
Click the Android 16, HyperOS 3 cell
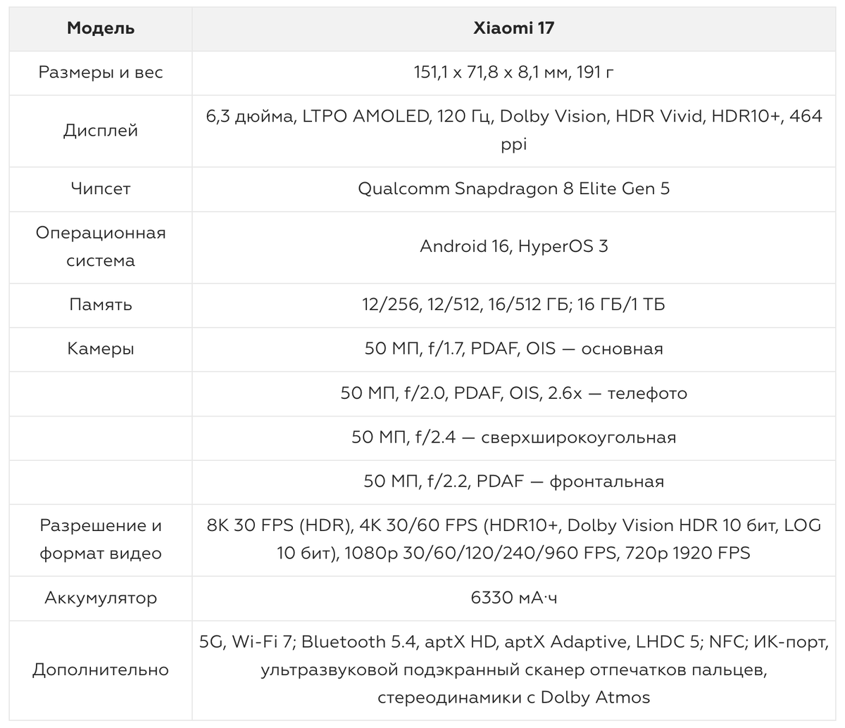(x=513, y=246)
